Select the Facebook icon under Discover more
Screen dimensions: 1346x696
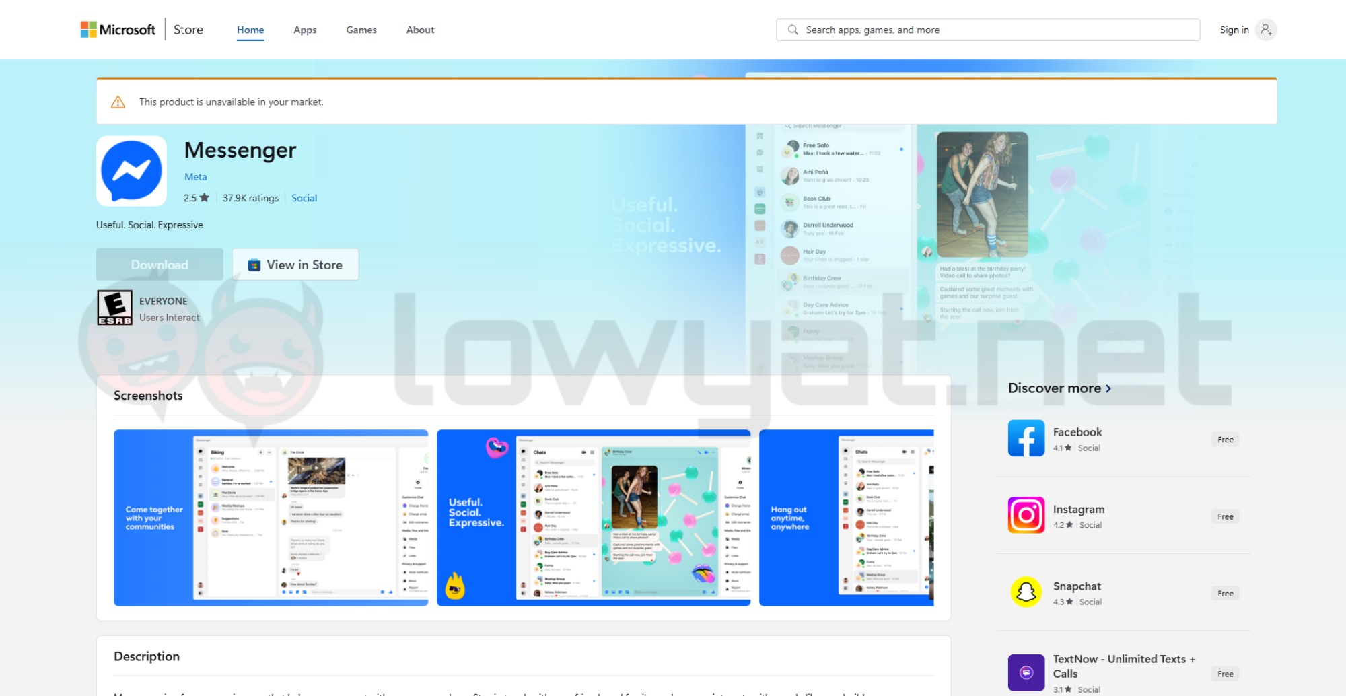pos(1026,438)
